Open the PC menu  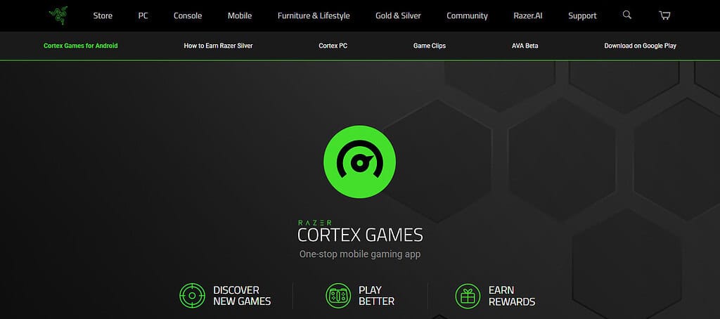[x=143, y=15]
